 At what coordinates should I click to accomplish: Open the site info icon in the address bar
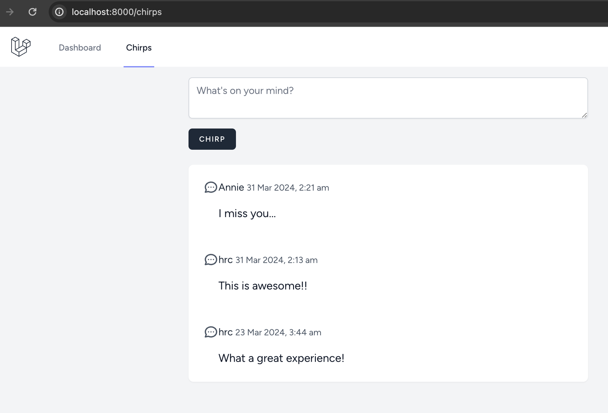[x=59, y=12]
